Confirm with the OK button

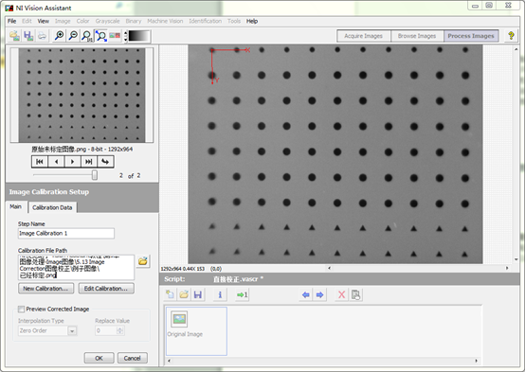point(99,358)
